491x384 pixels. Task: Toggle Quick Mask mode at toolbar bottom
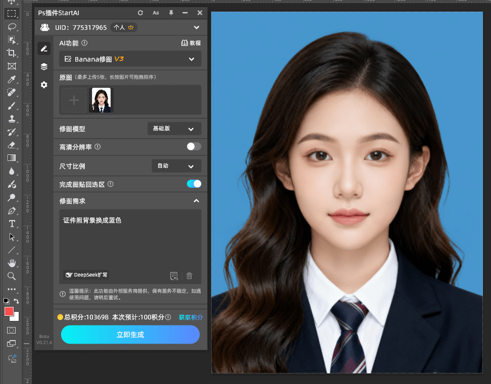[x=11, y=331]
